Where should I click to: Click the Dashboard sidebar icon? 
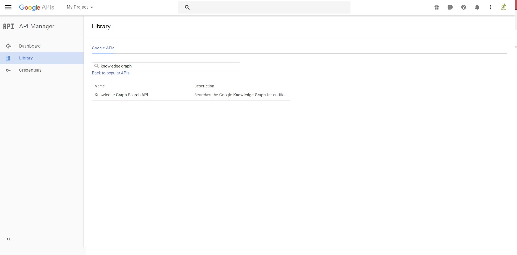[x=8, y=46]
